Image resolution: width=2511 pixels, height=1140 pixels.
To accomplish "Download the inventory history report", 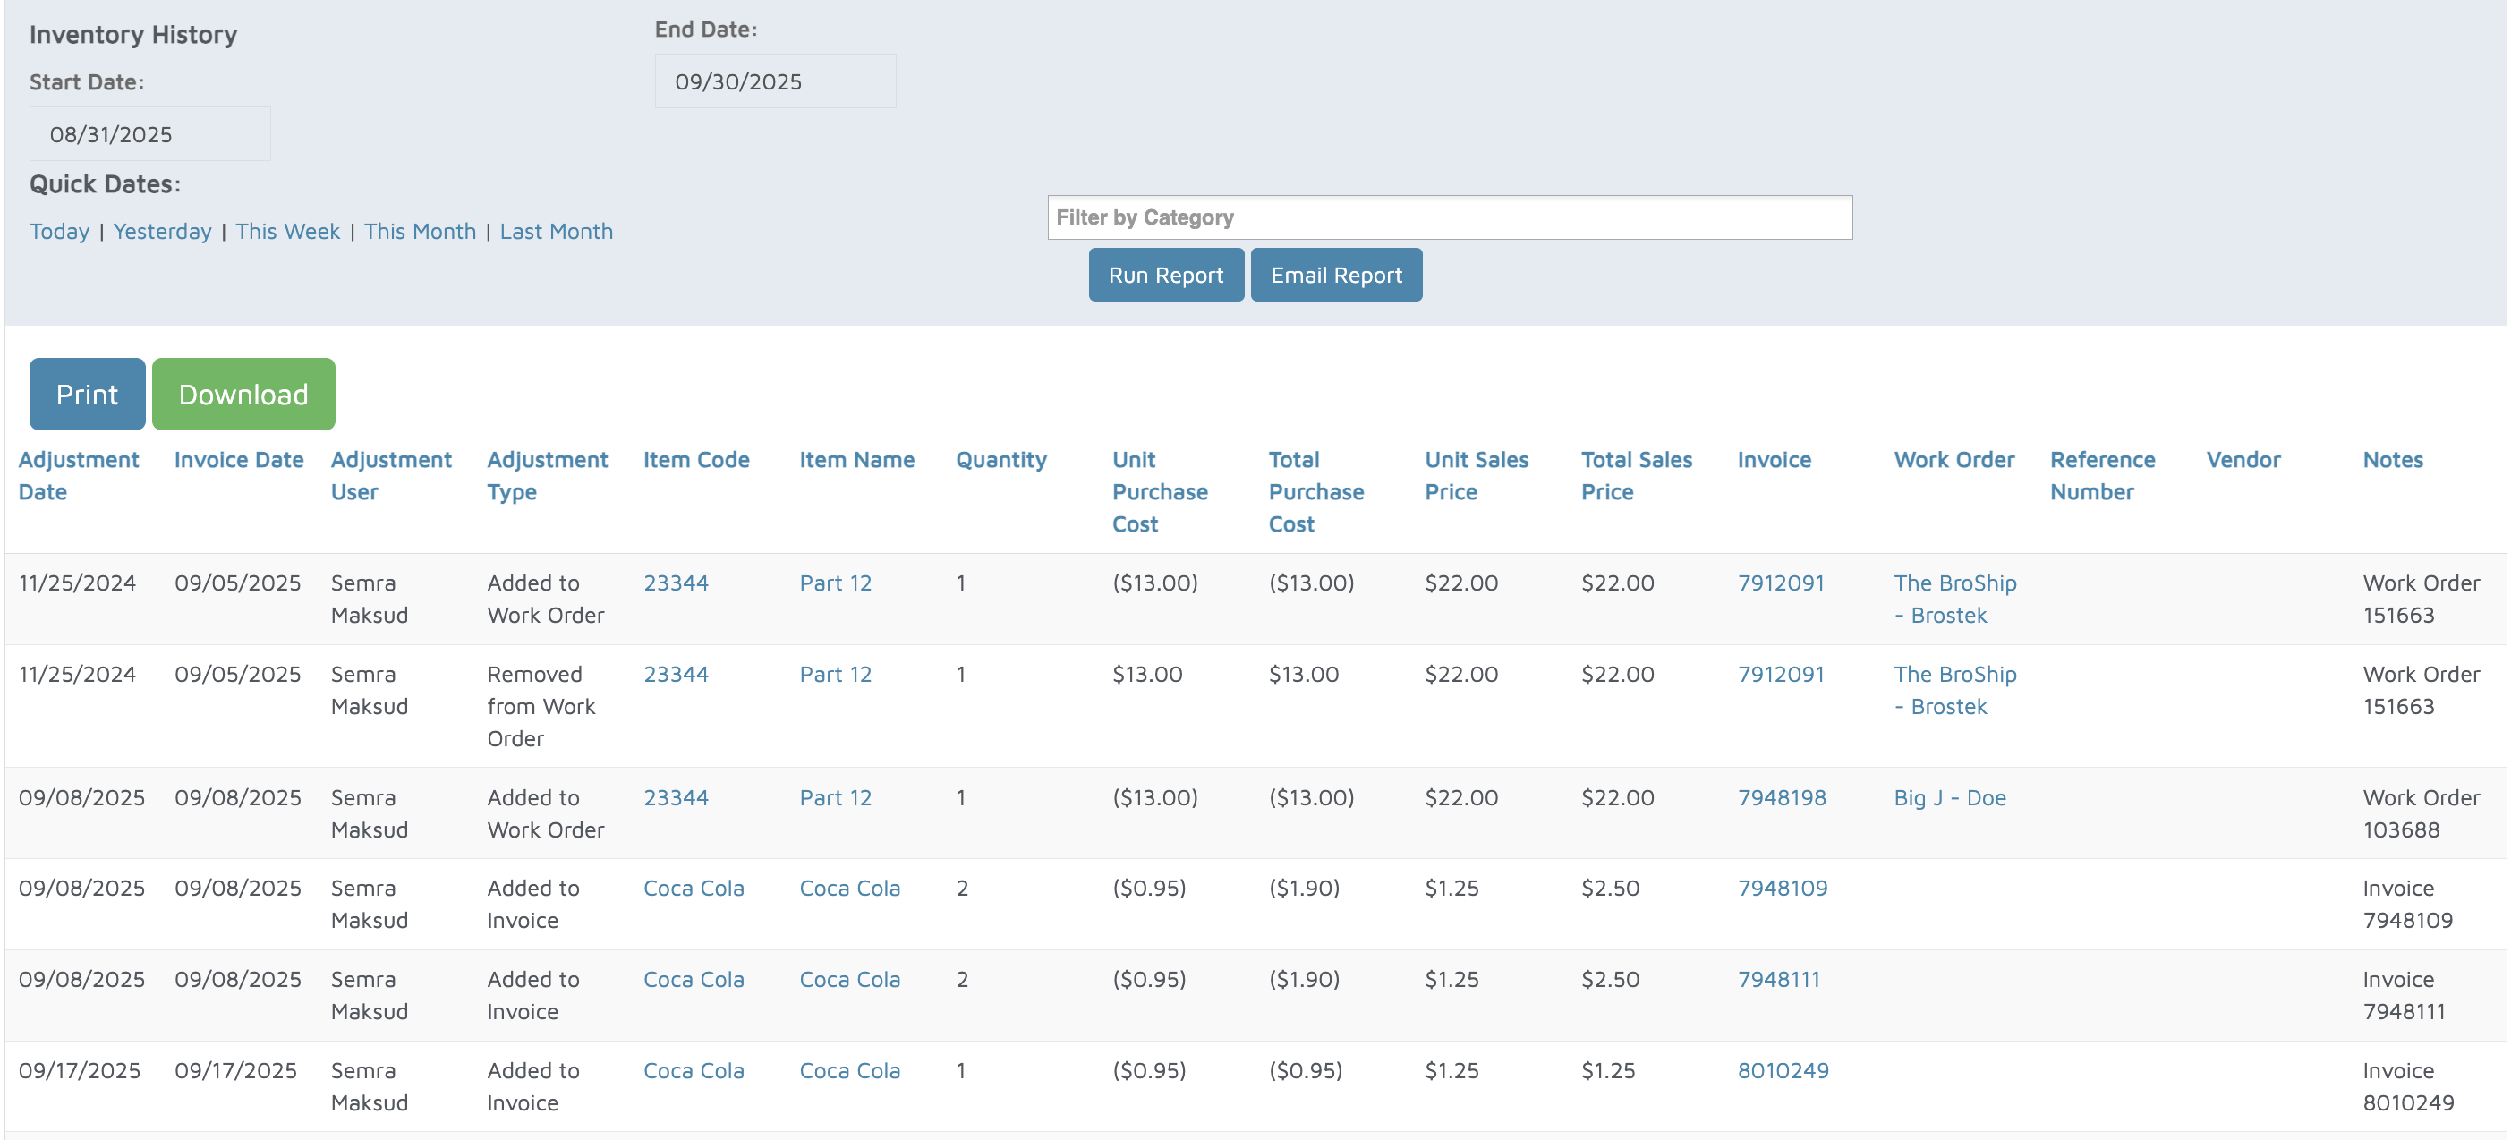I will coord(243,394).
